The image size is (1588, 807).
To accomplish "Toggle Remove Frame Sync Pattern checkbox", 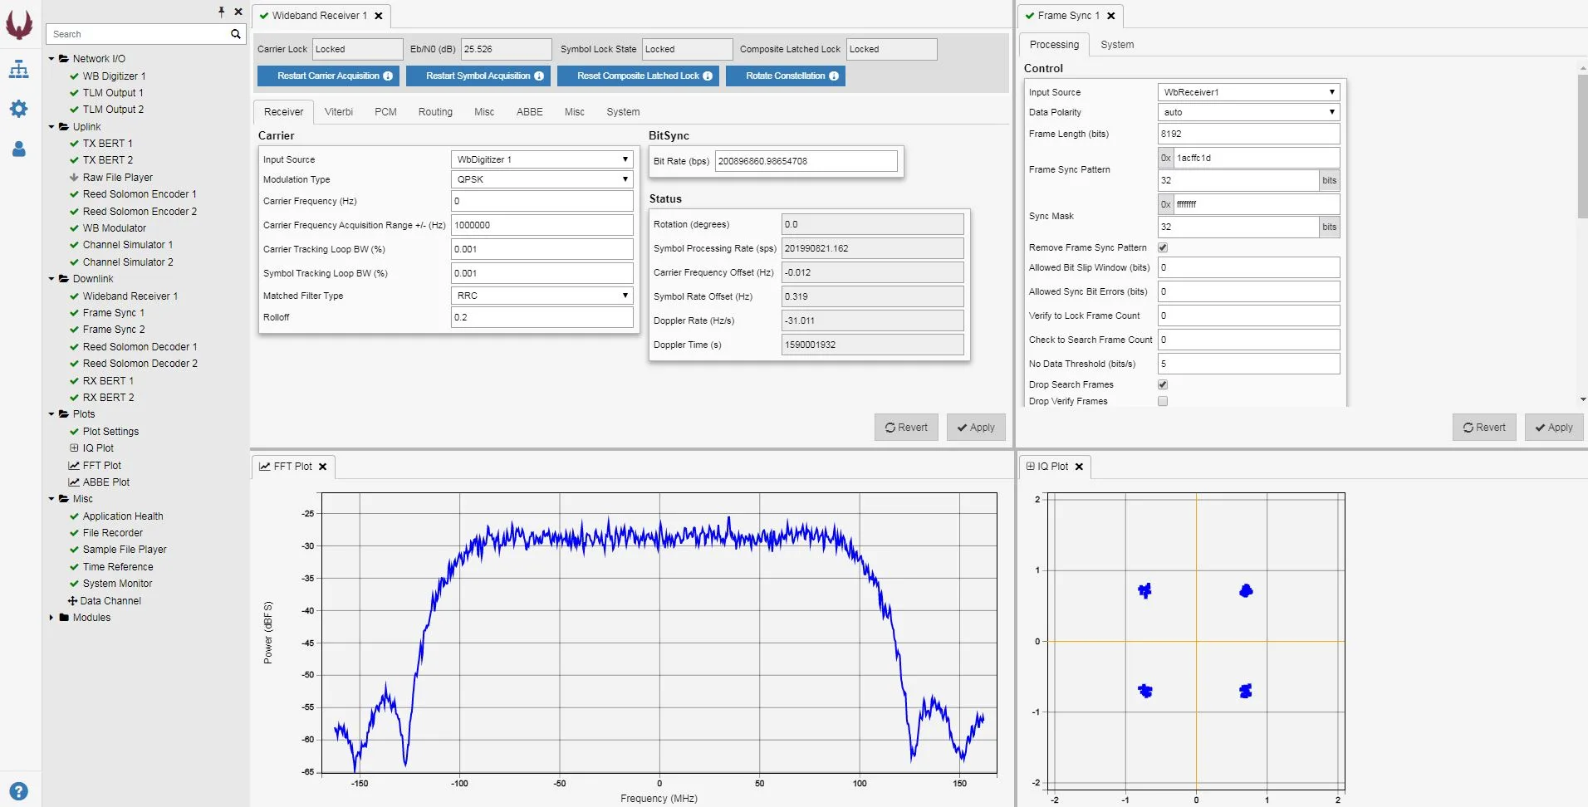I will pos(1163,247).
